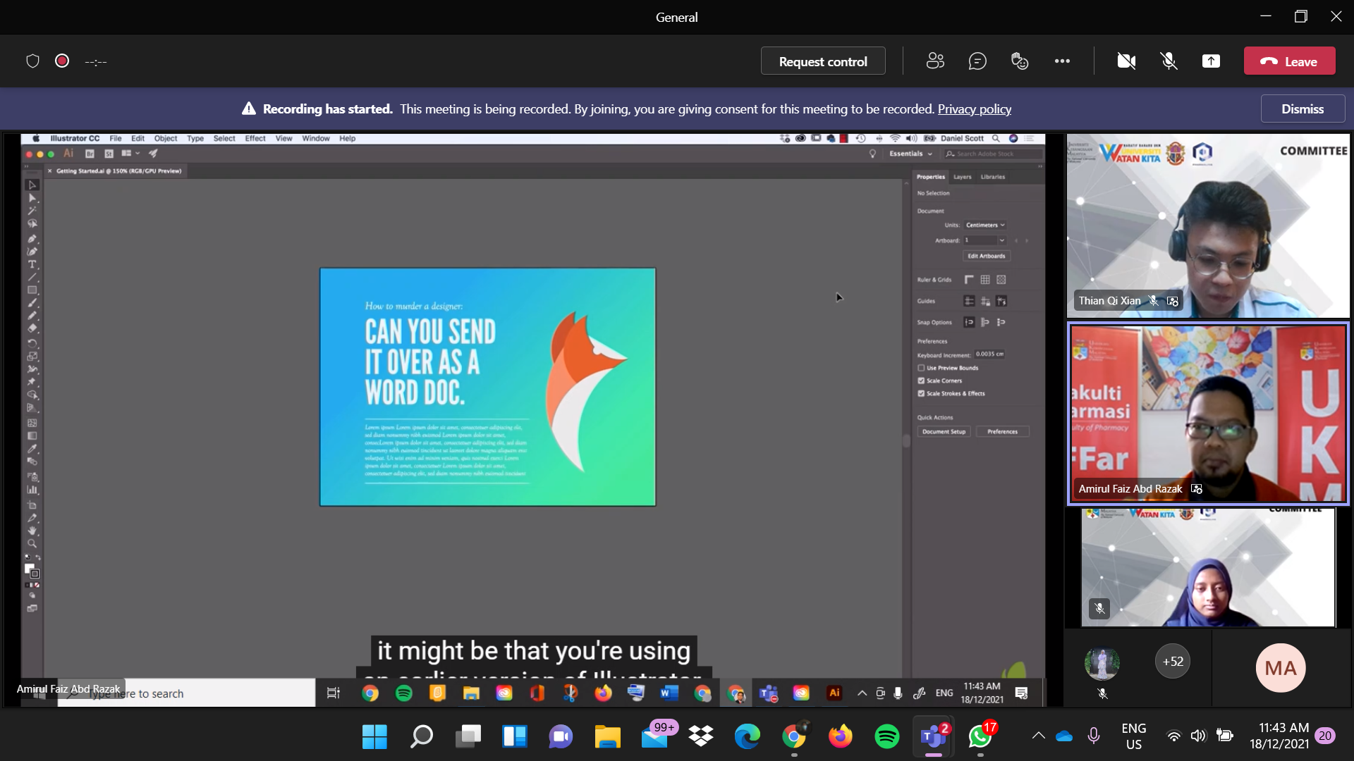Click the red recording indicator icon
This screenshot has width=1354, height=761.
pyautogui.click(x=62, y=61)
